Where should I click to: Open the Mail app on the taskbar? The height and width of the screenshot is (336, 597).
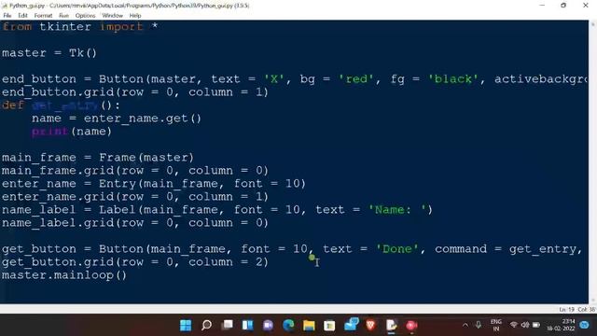(x=351, y=325)
